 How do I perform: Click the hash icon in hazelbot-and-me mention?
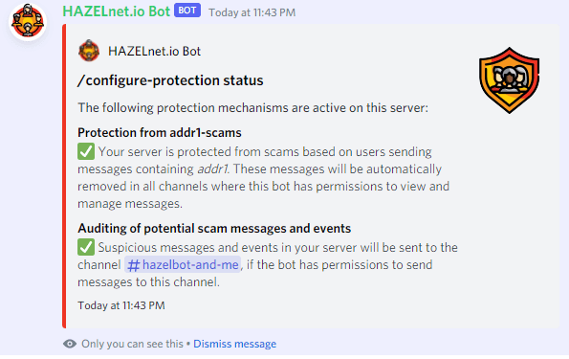tap(133, 265)
